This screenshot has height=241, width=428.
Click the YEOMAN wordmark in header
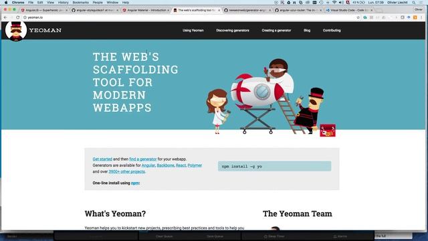coord(45,30)
